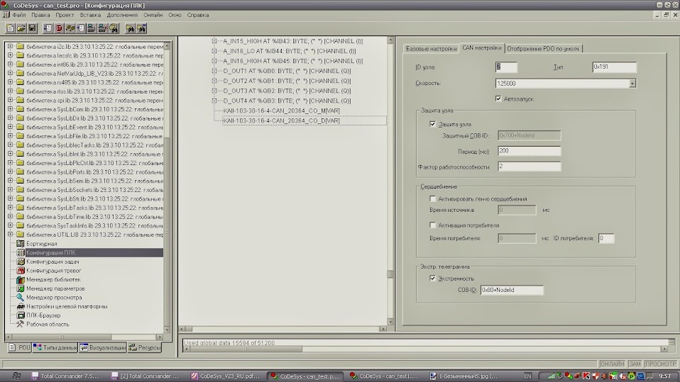
Task: Switch to Отображение PDO по умолч. tab
Action: pos(543,48)
